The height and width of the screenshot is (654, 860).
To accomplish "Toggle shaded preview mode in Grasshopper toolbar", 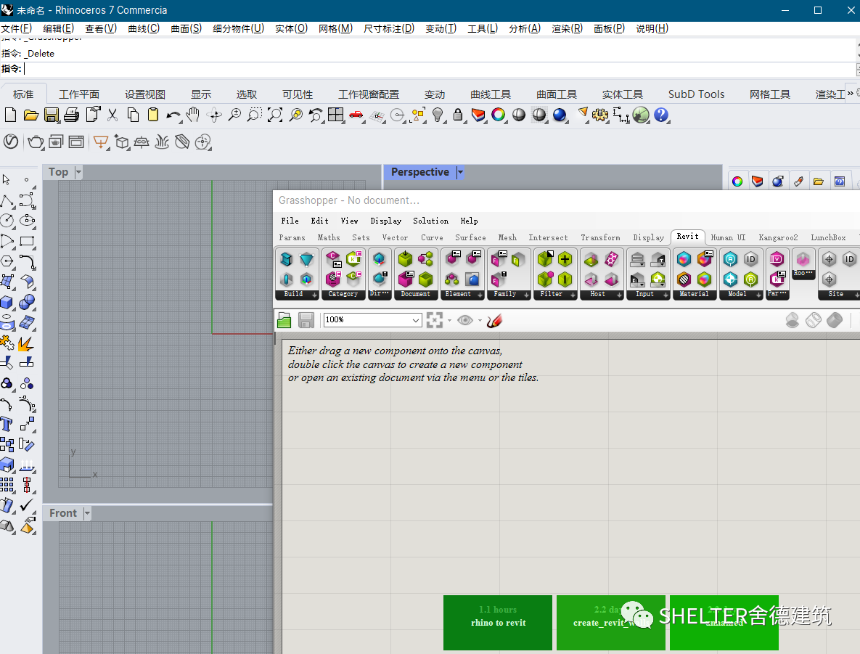I will (x=835, y=320).
